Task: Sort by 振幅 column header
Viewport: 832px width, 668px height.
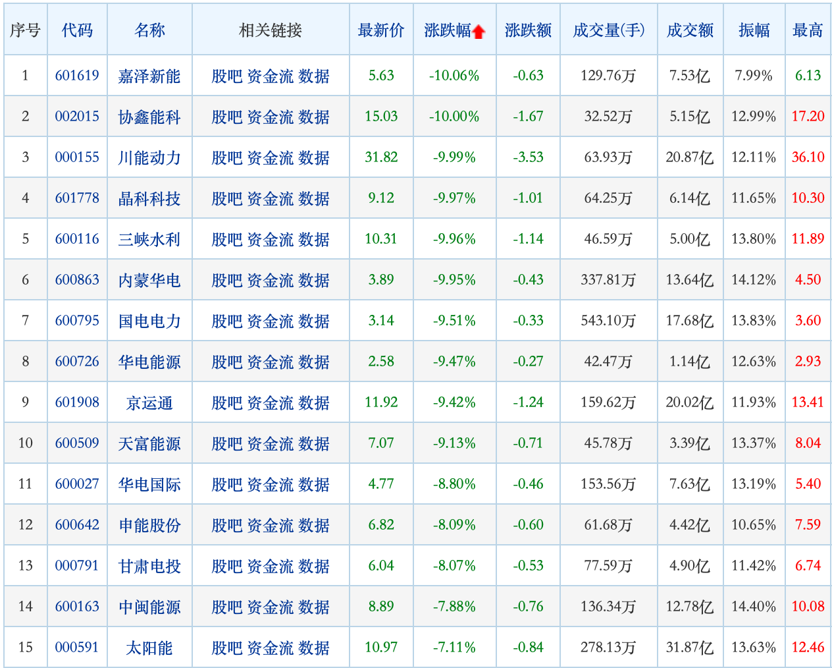Action: click(x=754, y=30)
